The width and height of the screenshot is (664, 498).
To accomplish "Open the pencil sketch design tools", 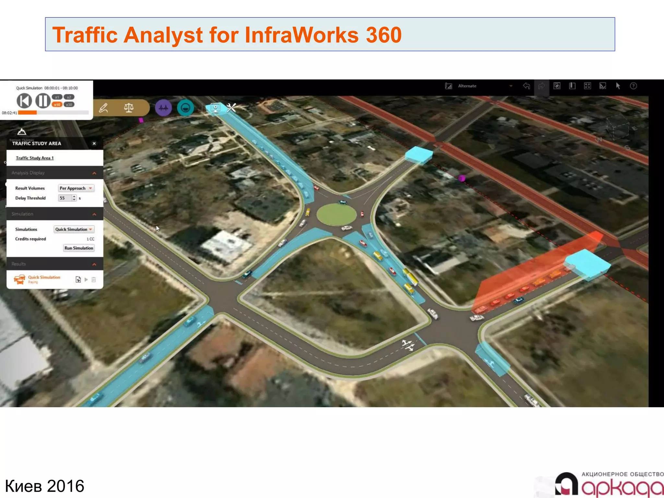I will pos(103,108).
